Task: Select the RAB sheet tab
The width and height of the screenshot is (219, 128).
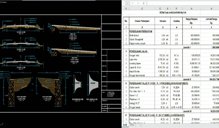Action: pos(125,125)
